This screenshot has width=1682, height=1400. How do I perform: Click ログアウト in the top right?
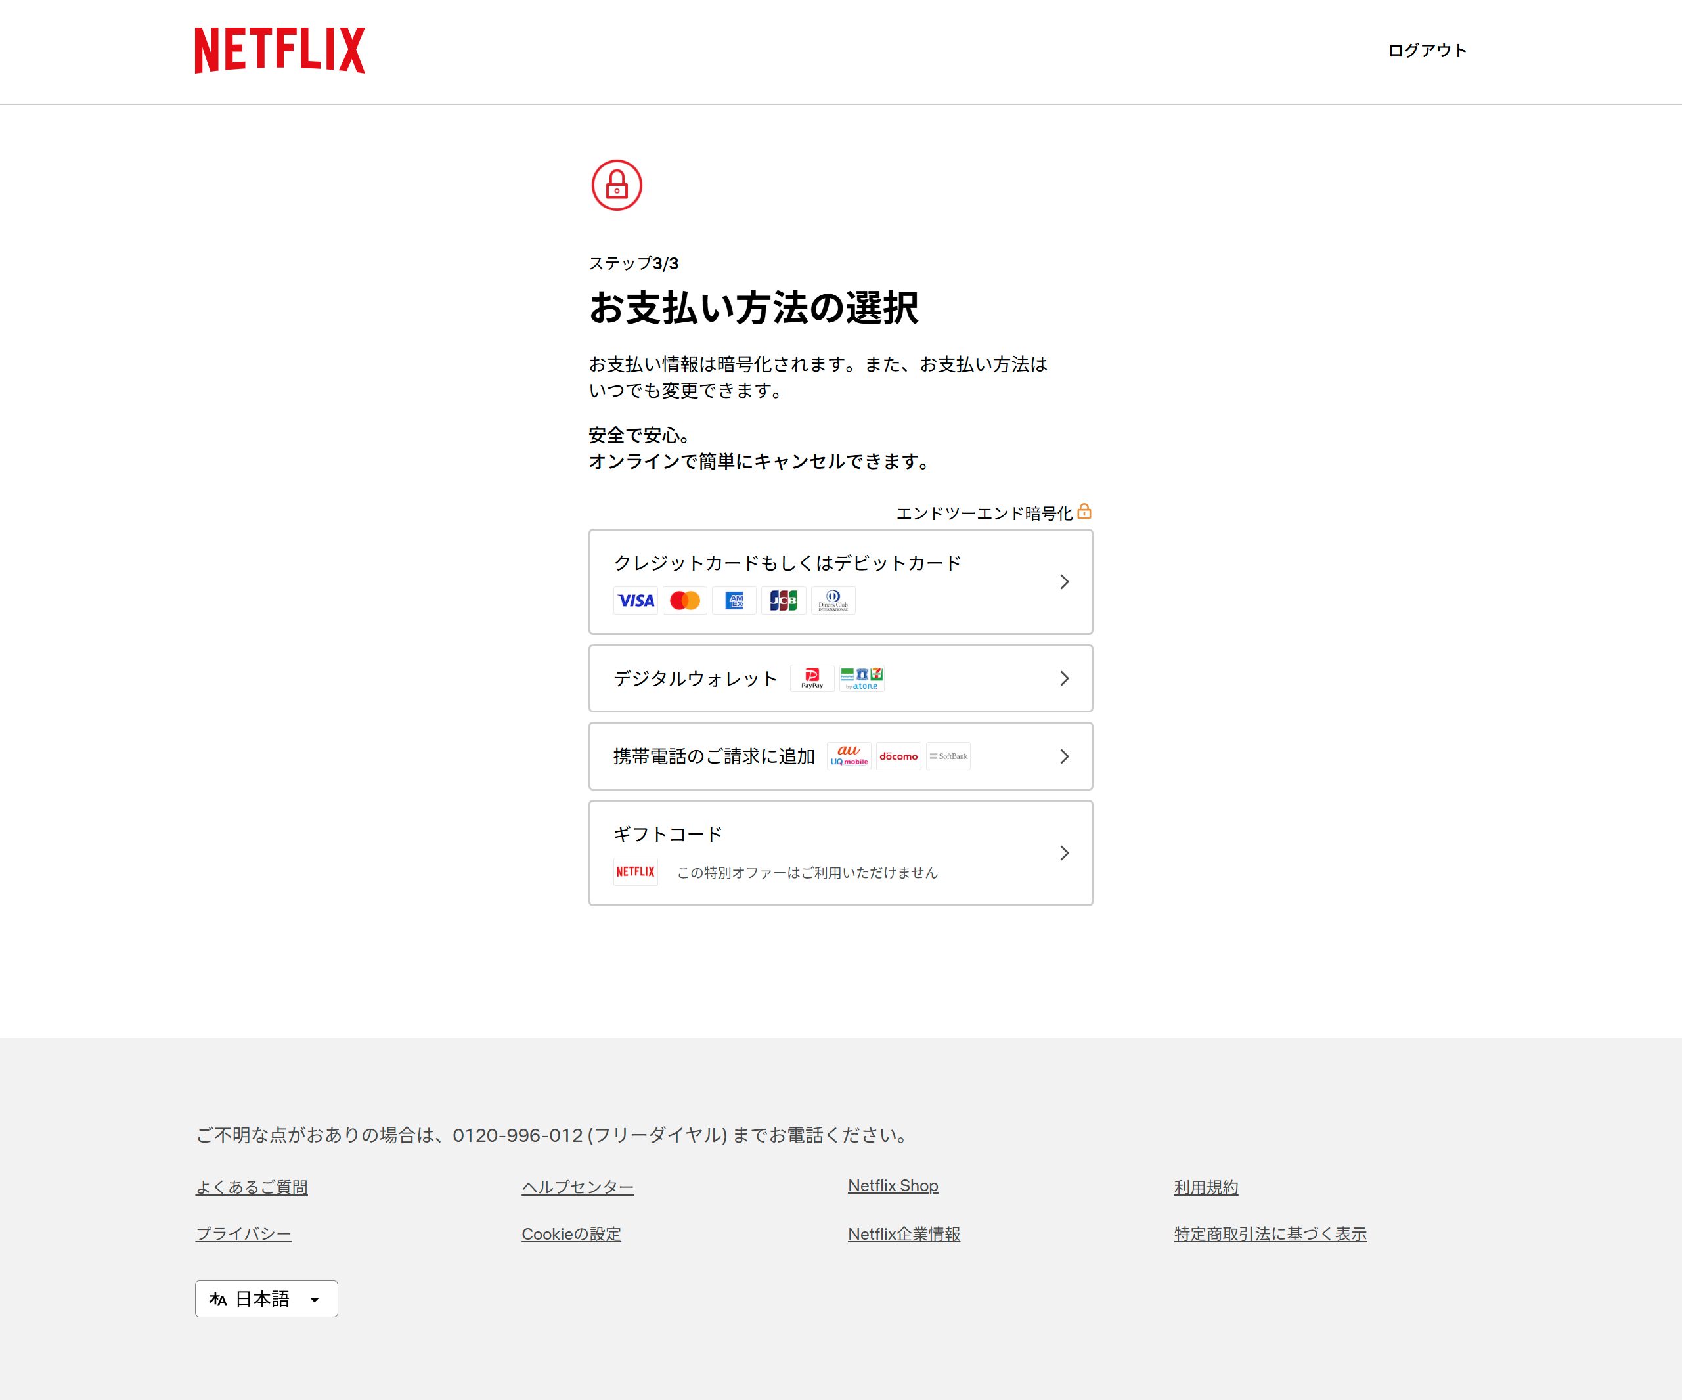[1427, 51]
